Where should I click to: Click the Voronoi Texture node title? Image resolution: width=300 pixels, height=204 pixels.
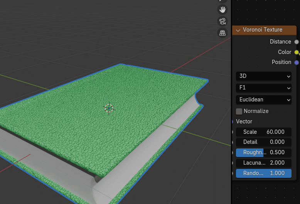[x=263, y=30]
